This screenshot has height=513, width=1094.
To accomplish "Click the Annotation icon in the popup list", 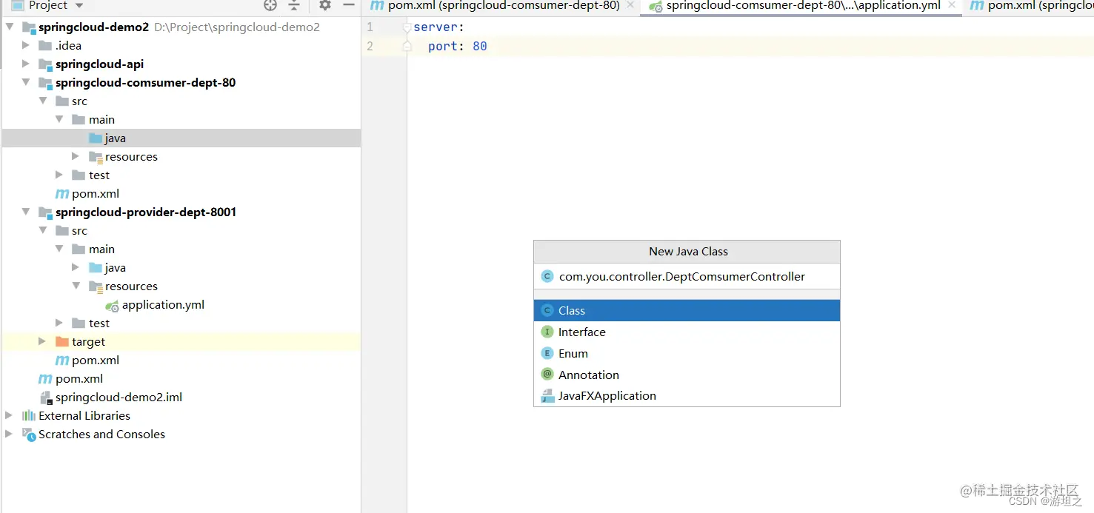I will point(547,375).
